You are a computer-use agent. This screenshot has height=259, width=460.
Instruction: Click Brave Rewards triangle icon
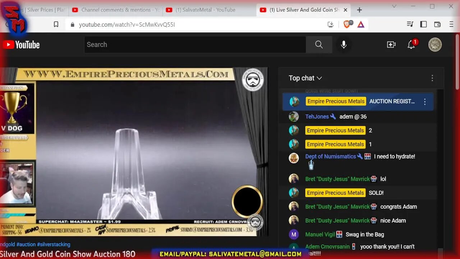(x=361, y=24)
